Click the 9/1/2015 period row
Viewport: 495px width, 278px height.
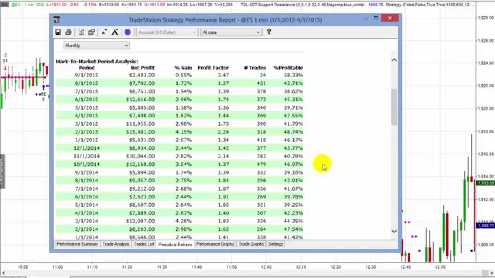[x=179, y=75]
